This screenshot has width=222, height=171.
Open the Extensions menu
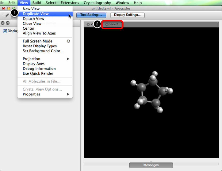tap(70, 3)
